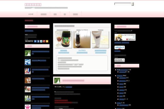This screenshot has width=164, height=109.
Task: Click the wedding dress thumbnail in post header
Action: click(x=57, y=81)
